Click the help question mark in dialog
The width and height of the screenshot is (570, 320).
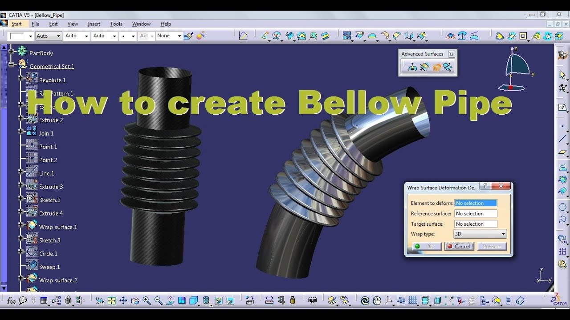tap(485, 186)
